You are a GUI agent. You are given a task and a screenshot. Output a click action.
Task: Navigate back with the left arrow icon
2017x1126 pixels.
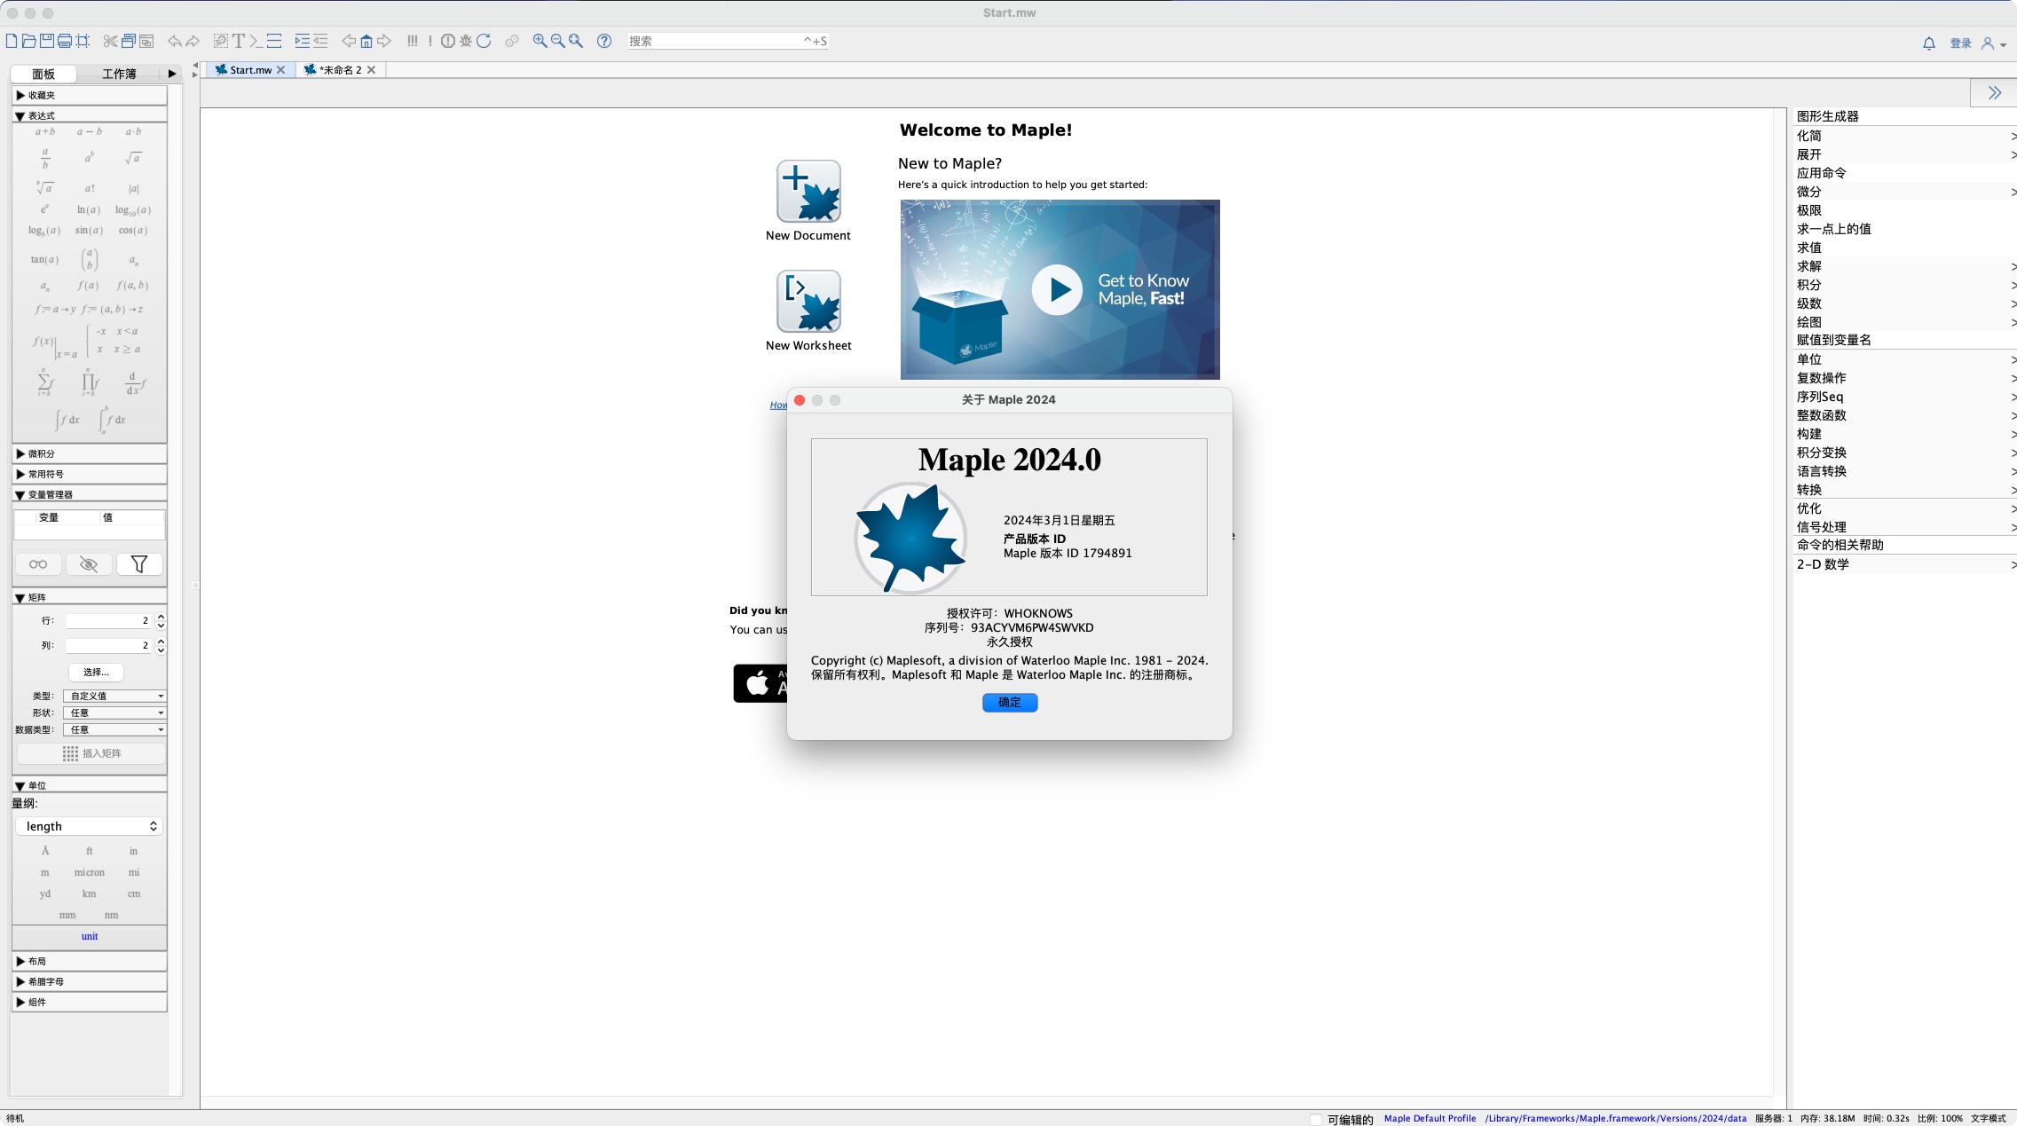(x=349, y=41)
